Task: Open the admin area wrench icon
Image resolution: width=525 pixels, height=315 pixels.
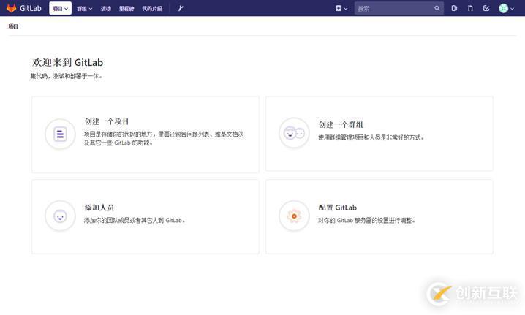Action: click(x=181, y=8)
